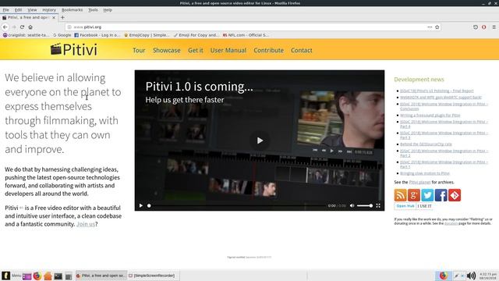Bookmark this page with the star icon

[x=437, y=27]
